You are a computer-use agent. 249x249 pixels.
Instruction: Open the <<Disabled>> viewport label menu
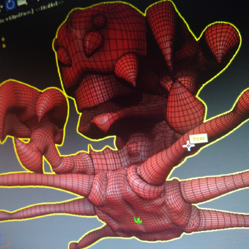click(x=49, y=6)
